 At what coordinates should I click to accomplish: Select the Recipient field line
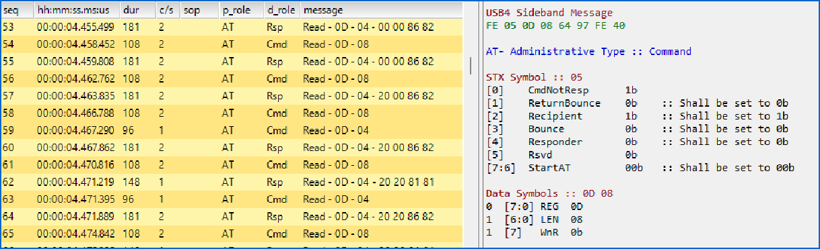637,116
